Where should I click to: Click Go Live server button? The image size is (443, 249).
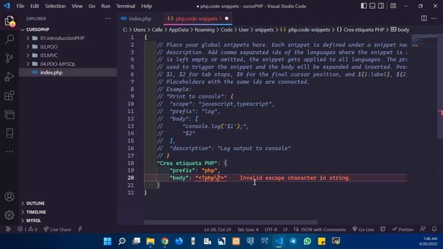coord(363,229)
